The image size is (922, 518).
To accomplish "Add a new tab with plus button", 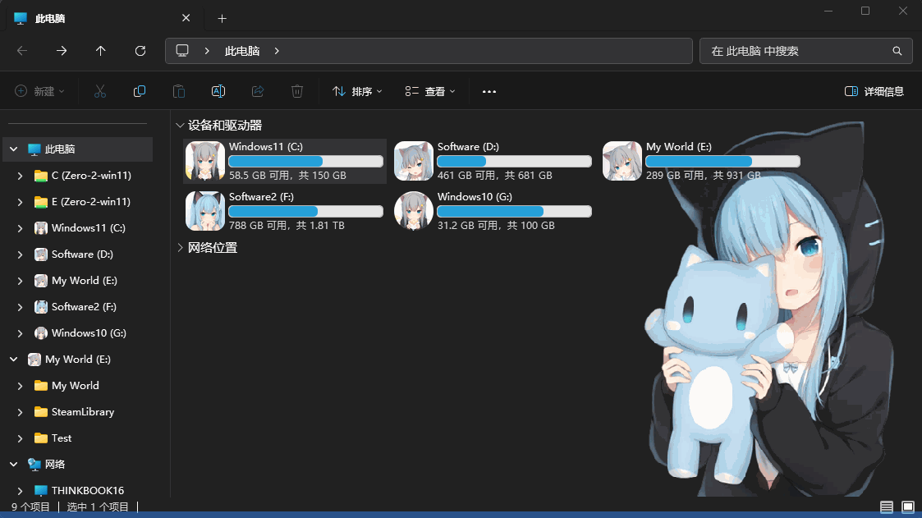I will (222, 18).
